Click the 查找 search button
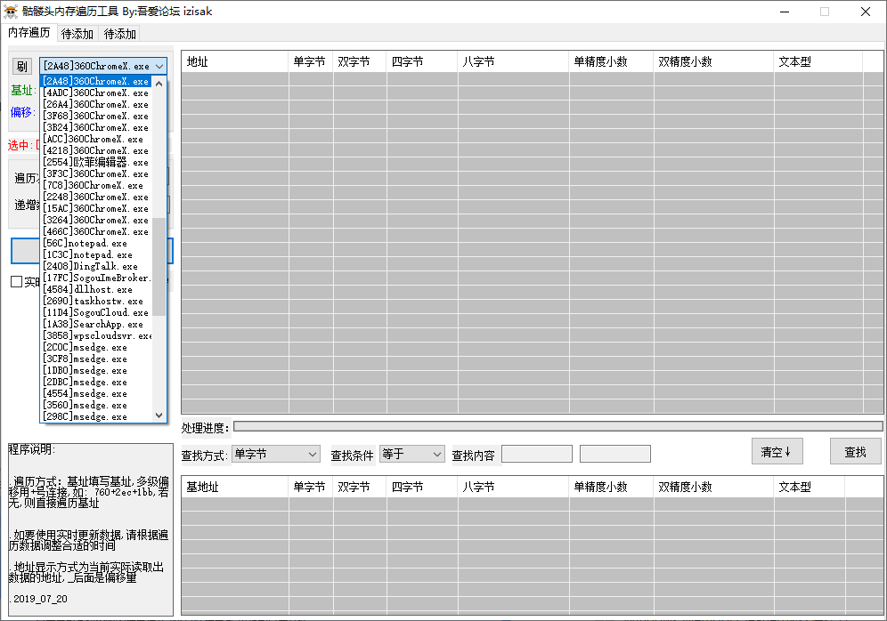Image resolution: width=887 pixels, height=621 pixels. click(x=855, y=452)
